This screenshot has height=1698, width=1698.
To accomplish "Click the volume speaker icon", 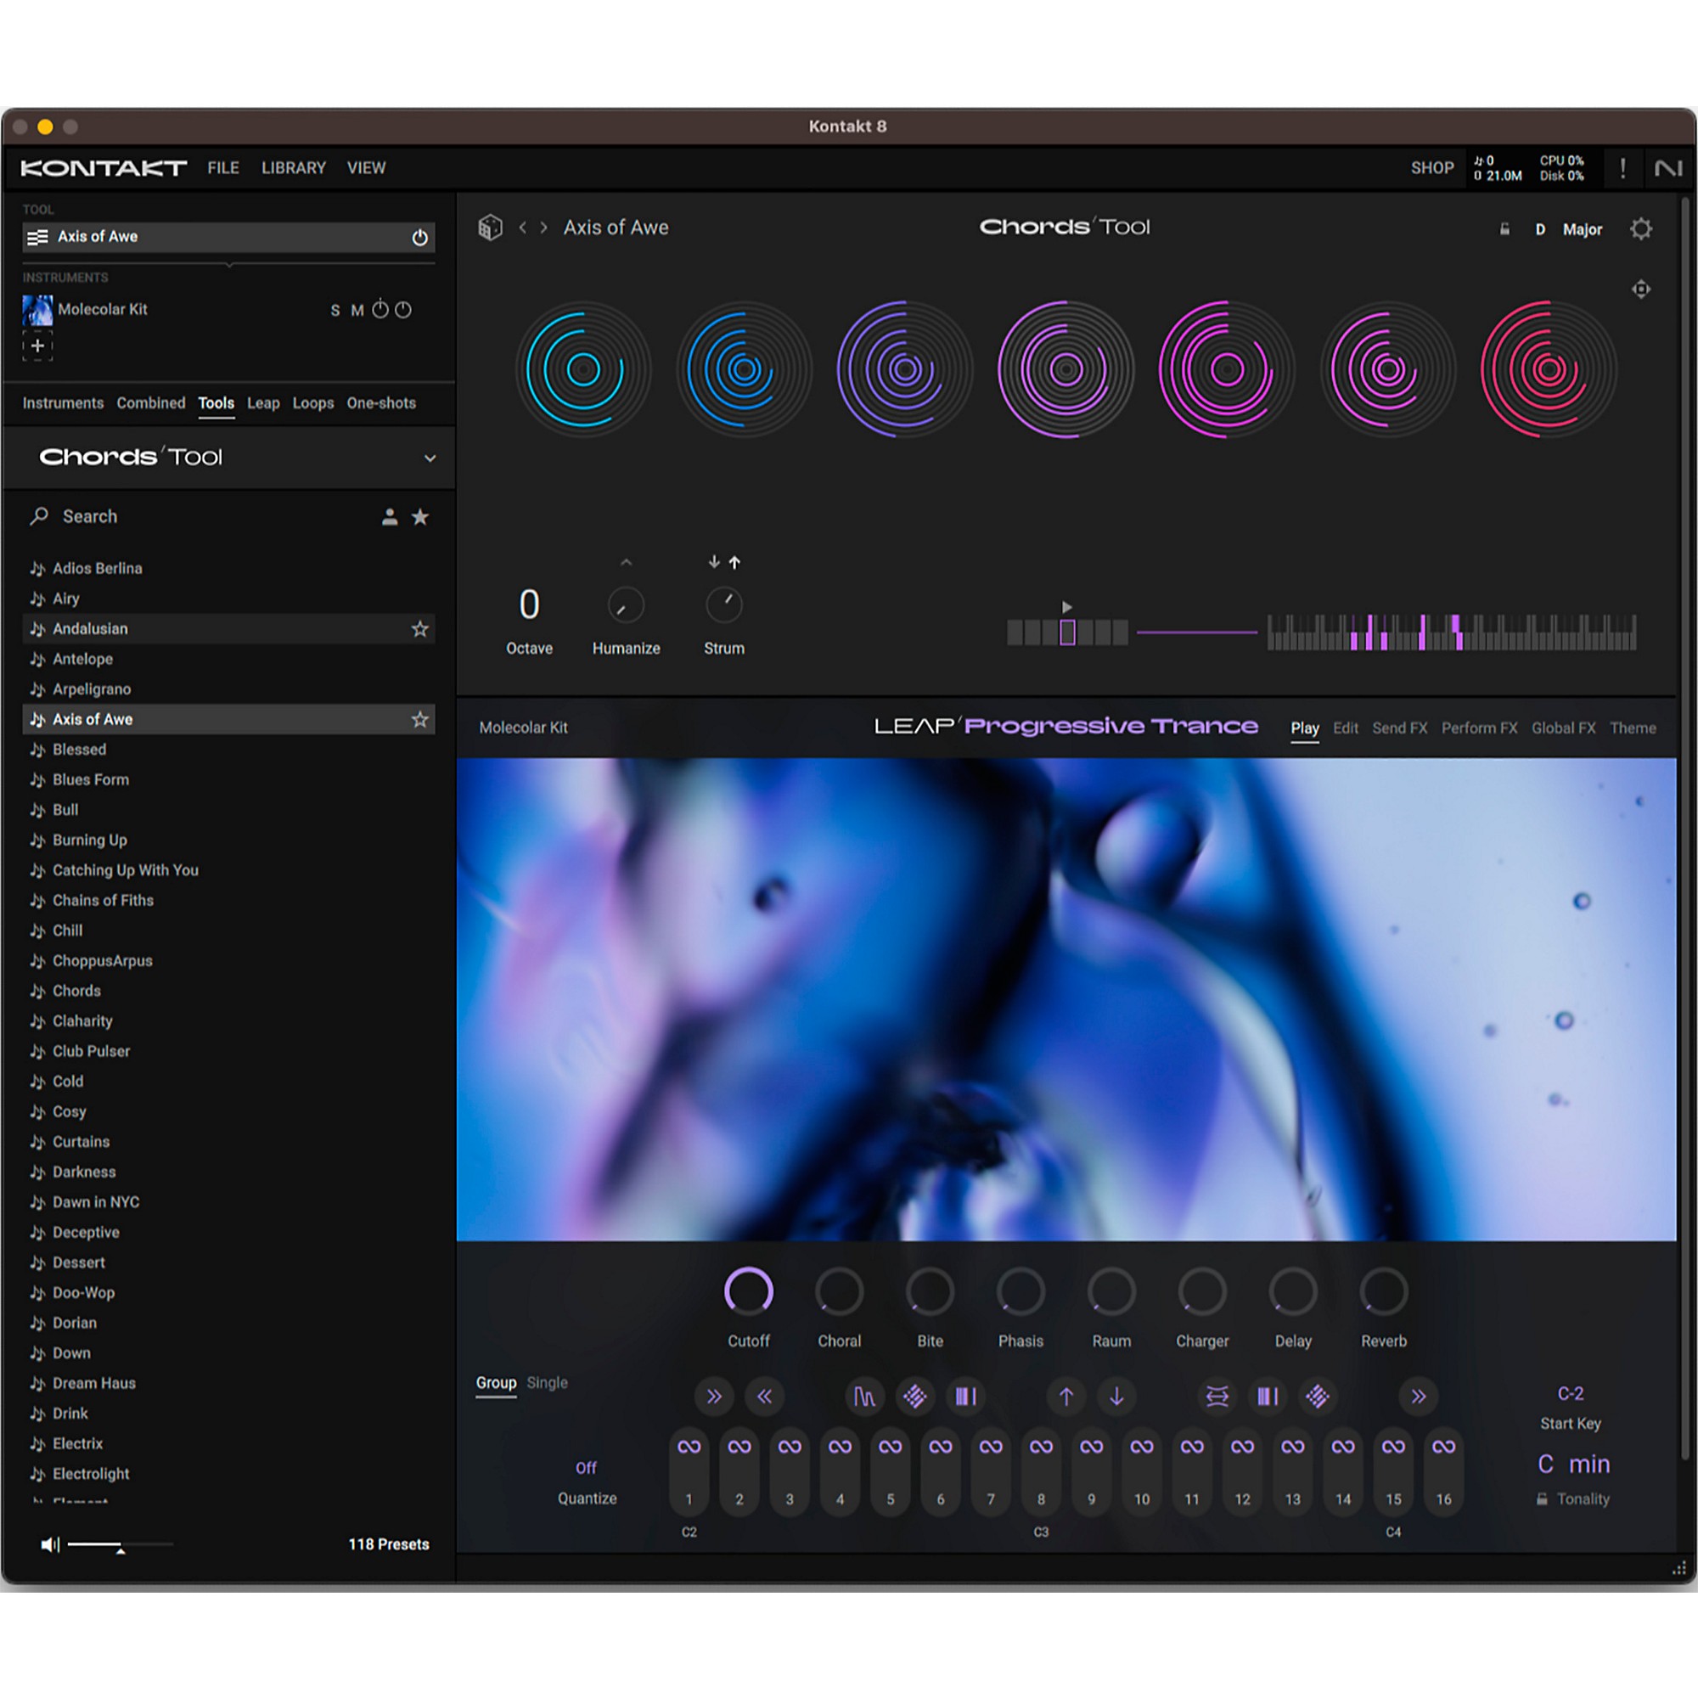I will [x=50, y=1544].
